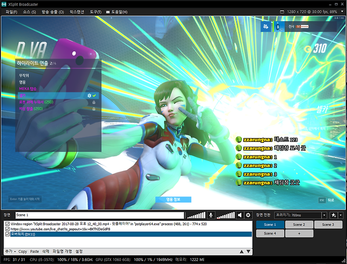Switch to Scene 1 button

click(x=270, y=224)
